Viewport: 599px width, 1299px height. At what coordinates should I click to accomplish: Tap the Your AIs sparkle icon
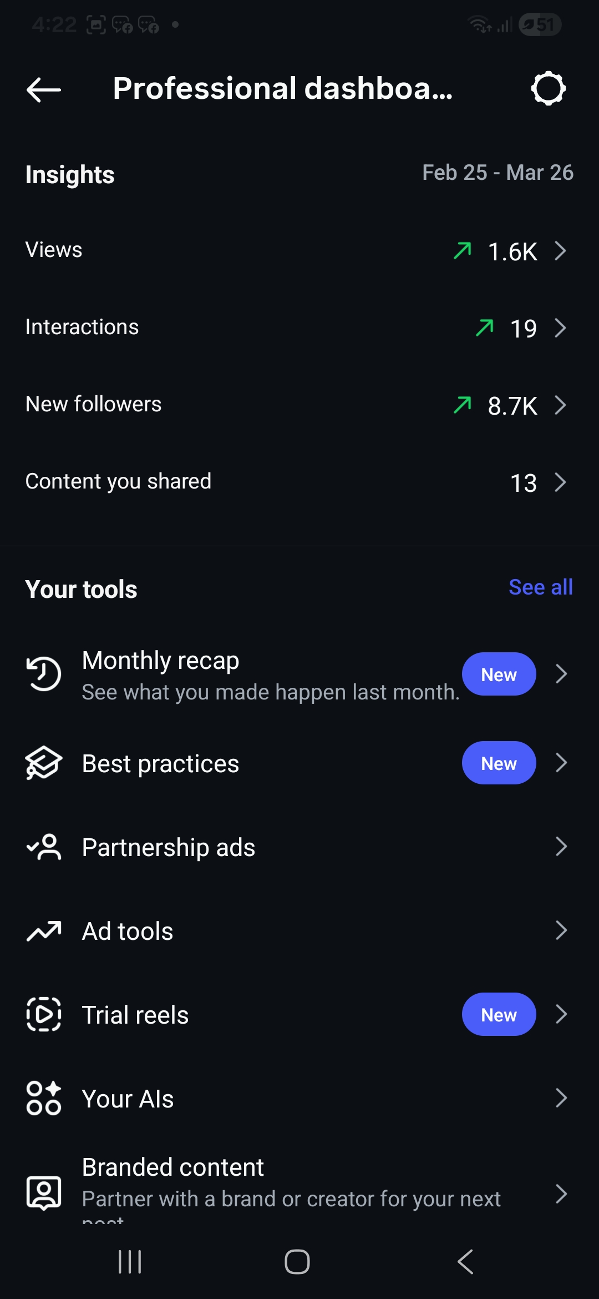click(x=44, y=1098)
